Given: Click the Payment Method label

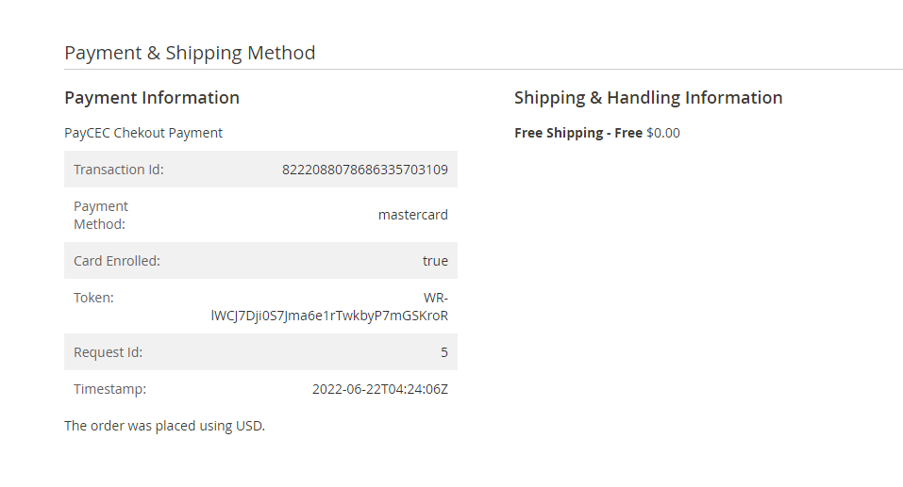Looking at the screenshot, I should pos(101,215).
